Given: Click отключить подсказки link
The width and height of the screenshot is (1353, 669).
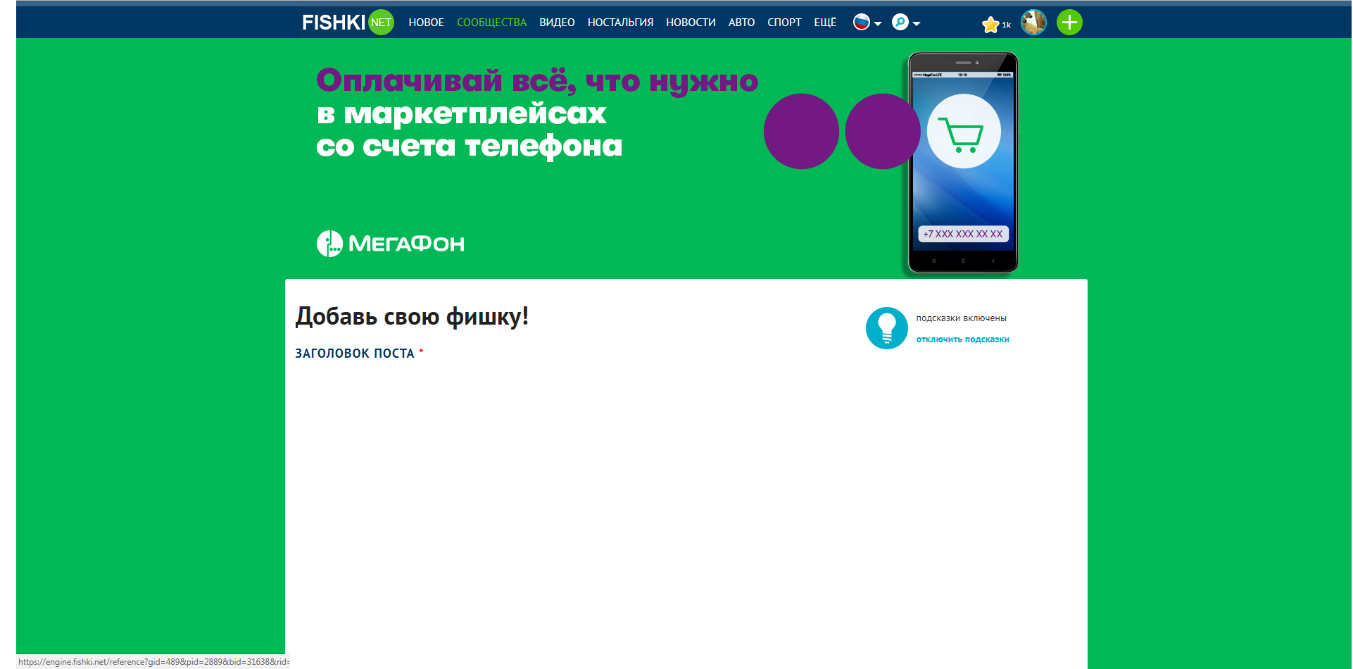Looking at the screenshot, I should click(x=962, y=339).
